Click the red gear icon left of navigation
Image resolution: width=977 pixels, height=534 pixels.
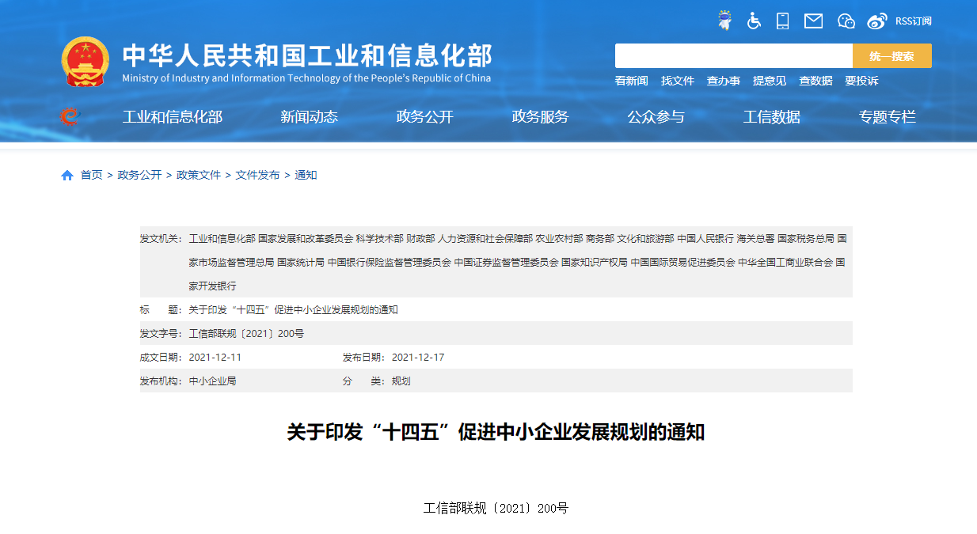70,116
